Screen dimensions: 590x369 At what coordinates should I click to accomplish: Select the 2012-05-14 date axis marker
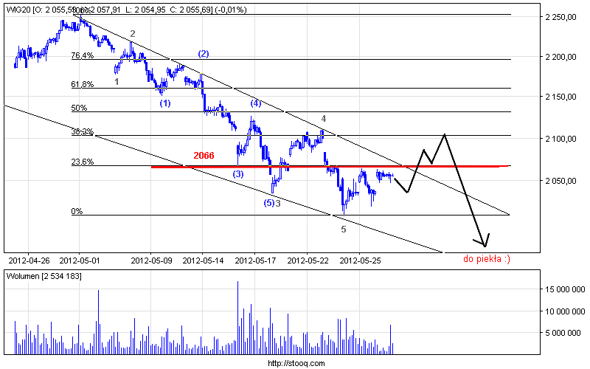coord(203,261)
